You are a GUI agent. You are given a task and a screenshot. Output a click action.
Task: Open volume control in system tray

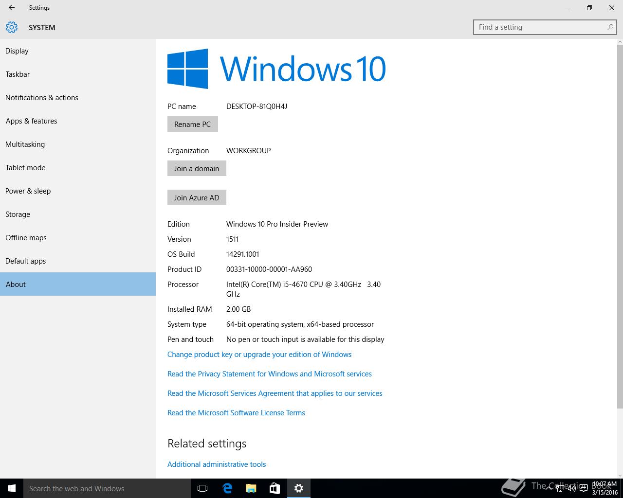(x=572, y=488)
